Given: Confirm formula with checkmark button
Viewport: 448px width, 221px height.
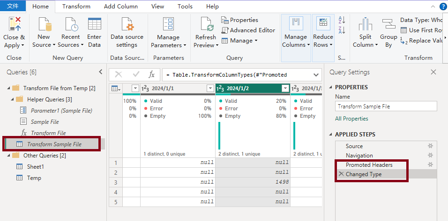Looking at the screenshot, I should coord(136,75).
